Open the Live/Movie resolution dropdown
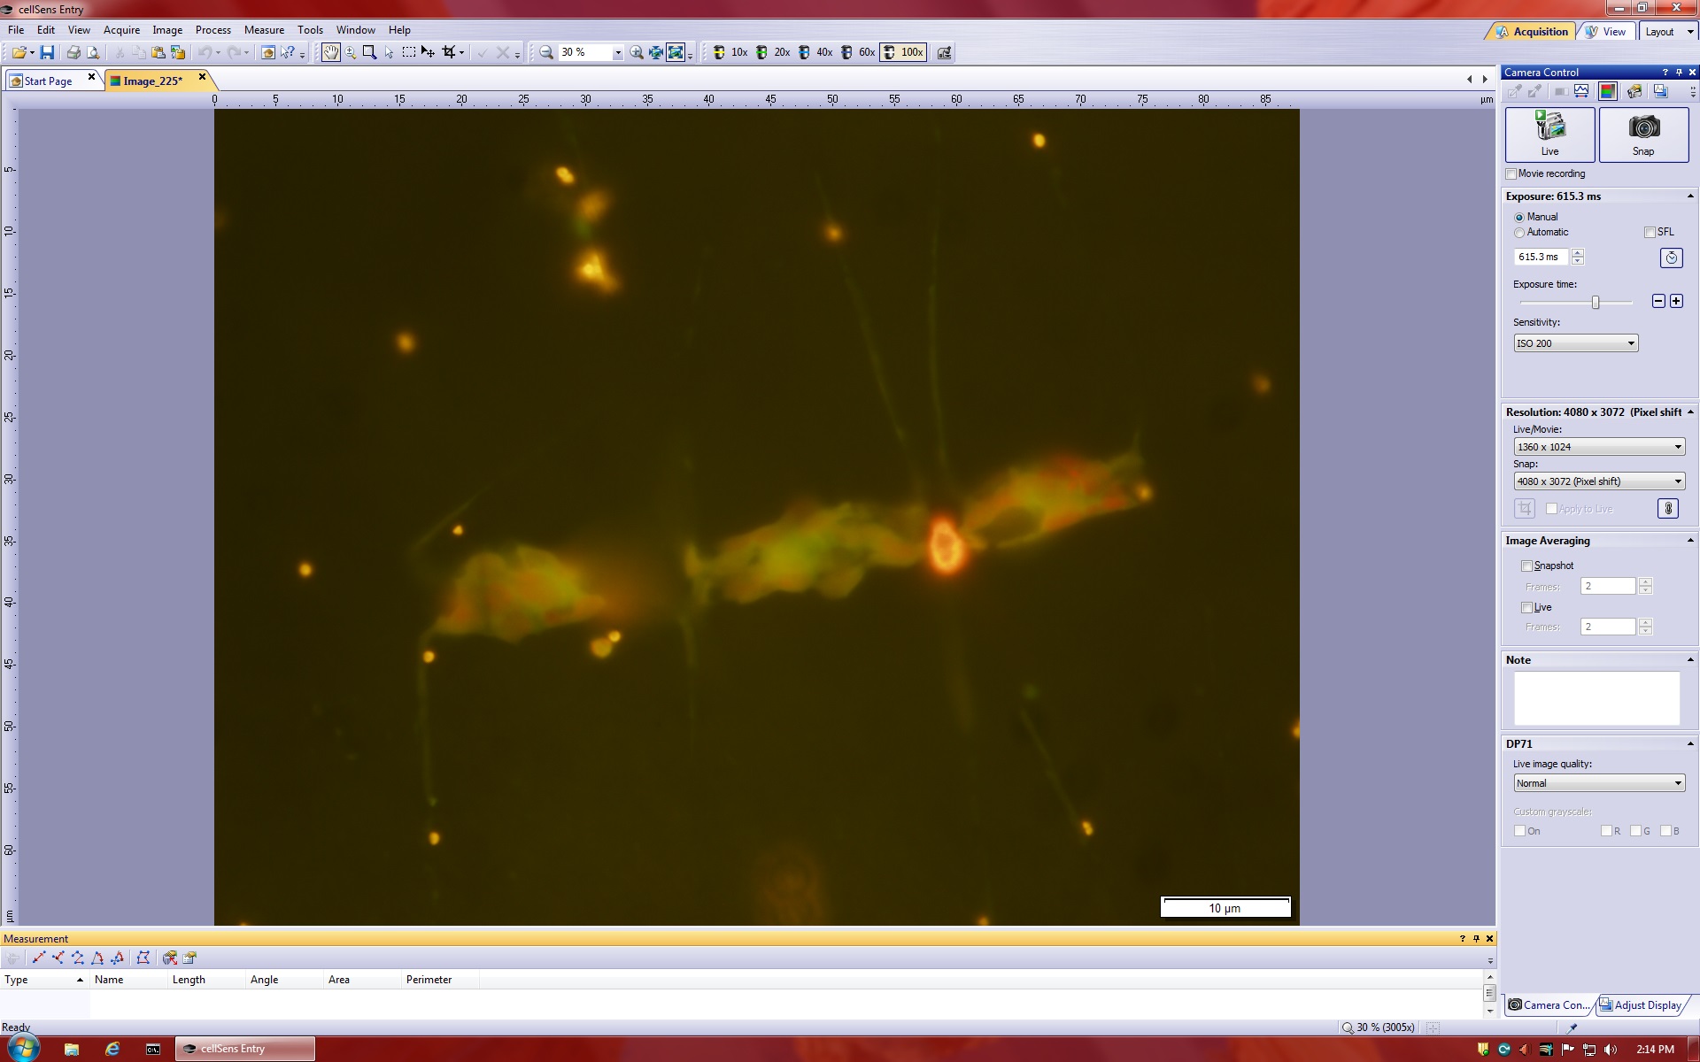This screenshot has height=1062, width=1700. (x=1598, y=447)
